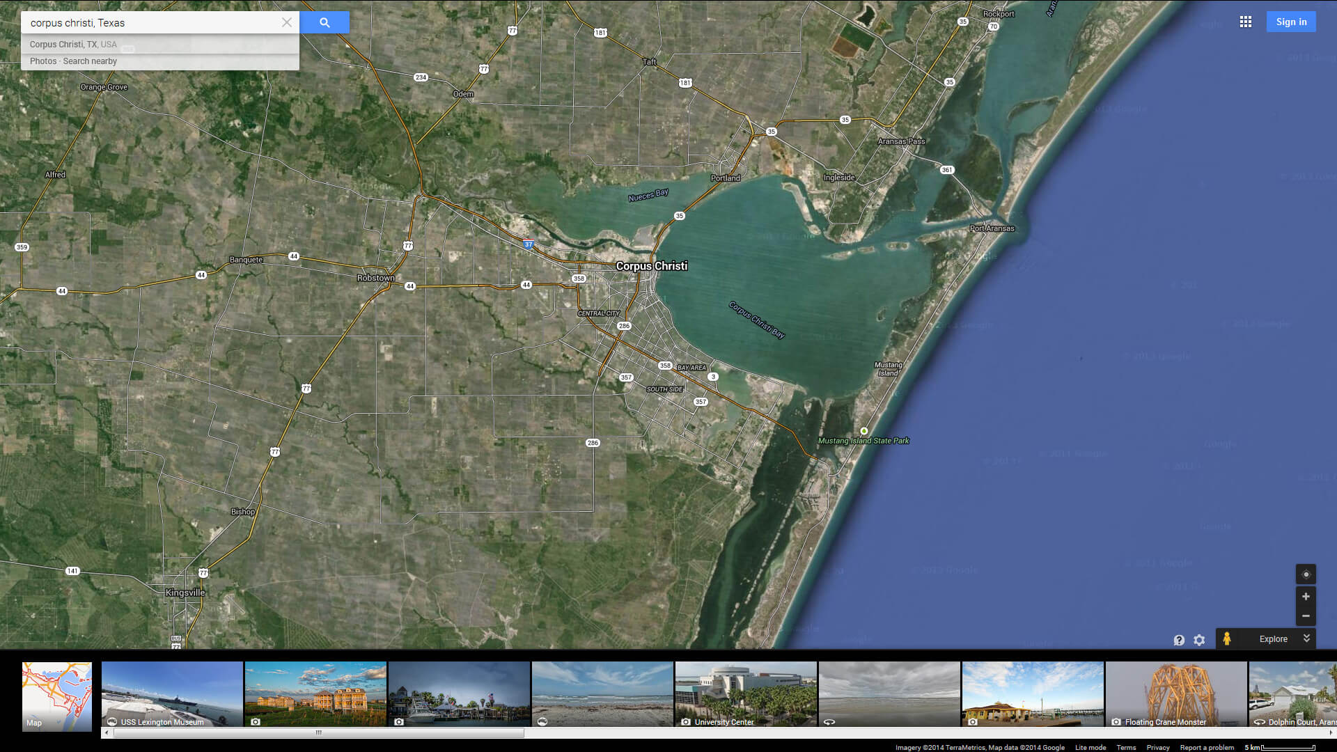This screenshot has height=752, width=1337.
Task: Click the Sign in button
Action: pos(1290,22)
